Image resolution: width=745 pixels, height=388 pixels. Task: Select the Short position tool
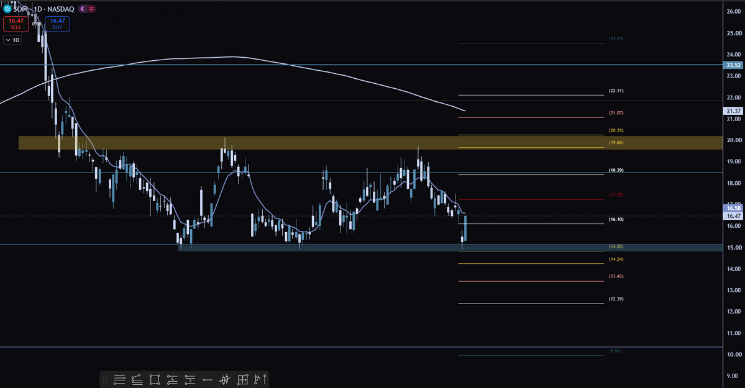pyautogui.click(x=190, y=379)
